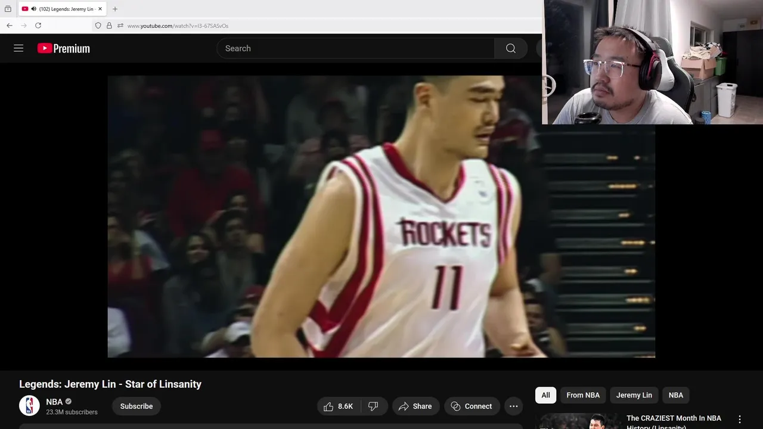The width and height of the screenshot is (763, 429).
Task: Share the video
Action: pos(415,406)
